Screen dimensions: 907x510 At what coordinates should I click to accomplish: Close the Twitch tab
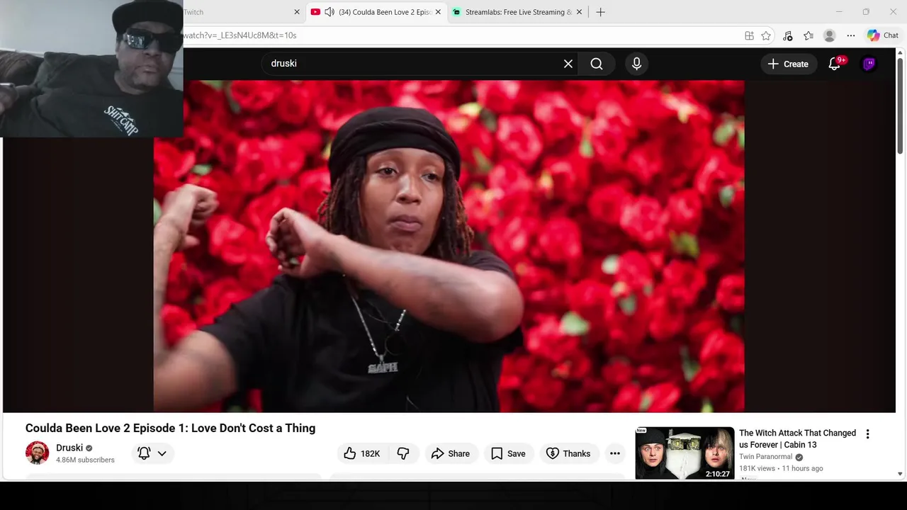pyautogui.click(x=297, y=12)
